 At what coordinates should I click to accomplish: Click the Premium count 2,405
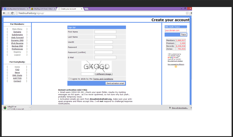[x=183, y=43]
